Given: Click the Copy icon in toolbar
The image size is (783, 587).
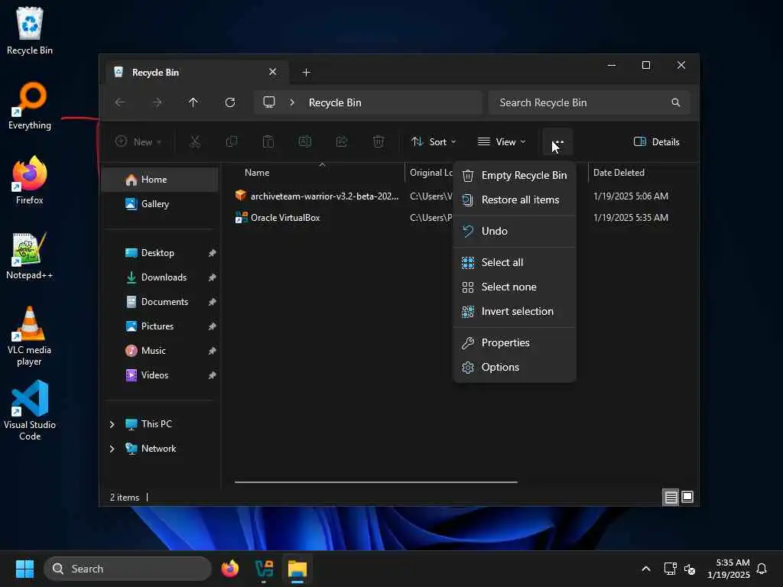Looking at the screenshot, I should tap(232, 141).
